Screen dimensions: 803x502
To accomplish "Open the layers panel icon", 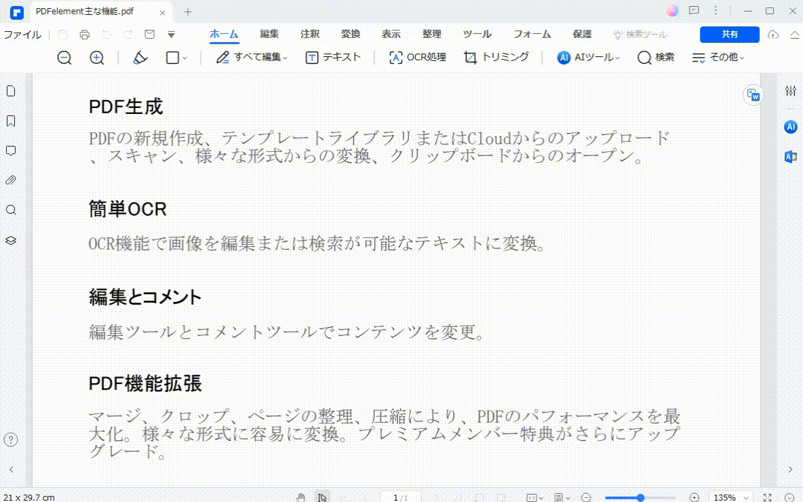I will pos(11,240).
